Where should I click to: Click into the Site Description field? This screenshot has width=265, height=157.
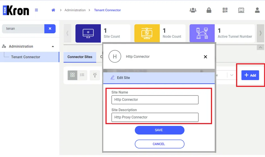coord(155,117)
